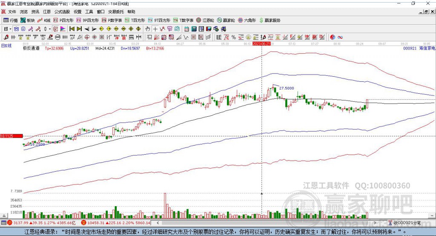The height and width of the screenshot is (236, 436).
Task: Click the 收000921分笔 status bar button
Action: click(405, 223)
